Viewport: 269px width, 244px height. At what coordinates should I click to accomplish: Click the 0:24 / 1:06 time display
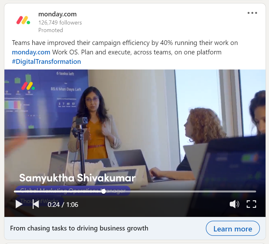click(x=63, y=205)
